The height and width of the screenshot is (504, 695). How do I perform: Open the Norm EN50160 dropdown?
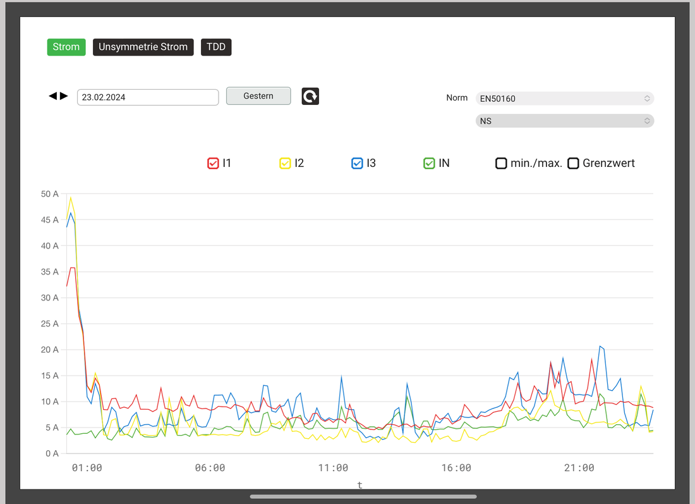pyautogui.click(x=564, y=99)
